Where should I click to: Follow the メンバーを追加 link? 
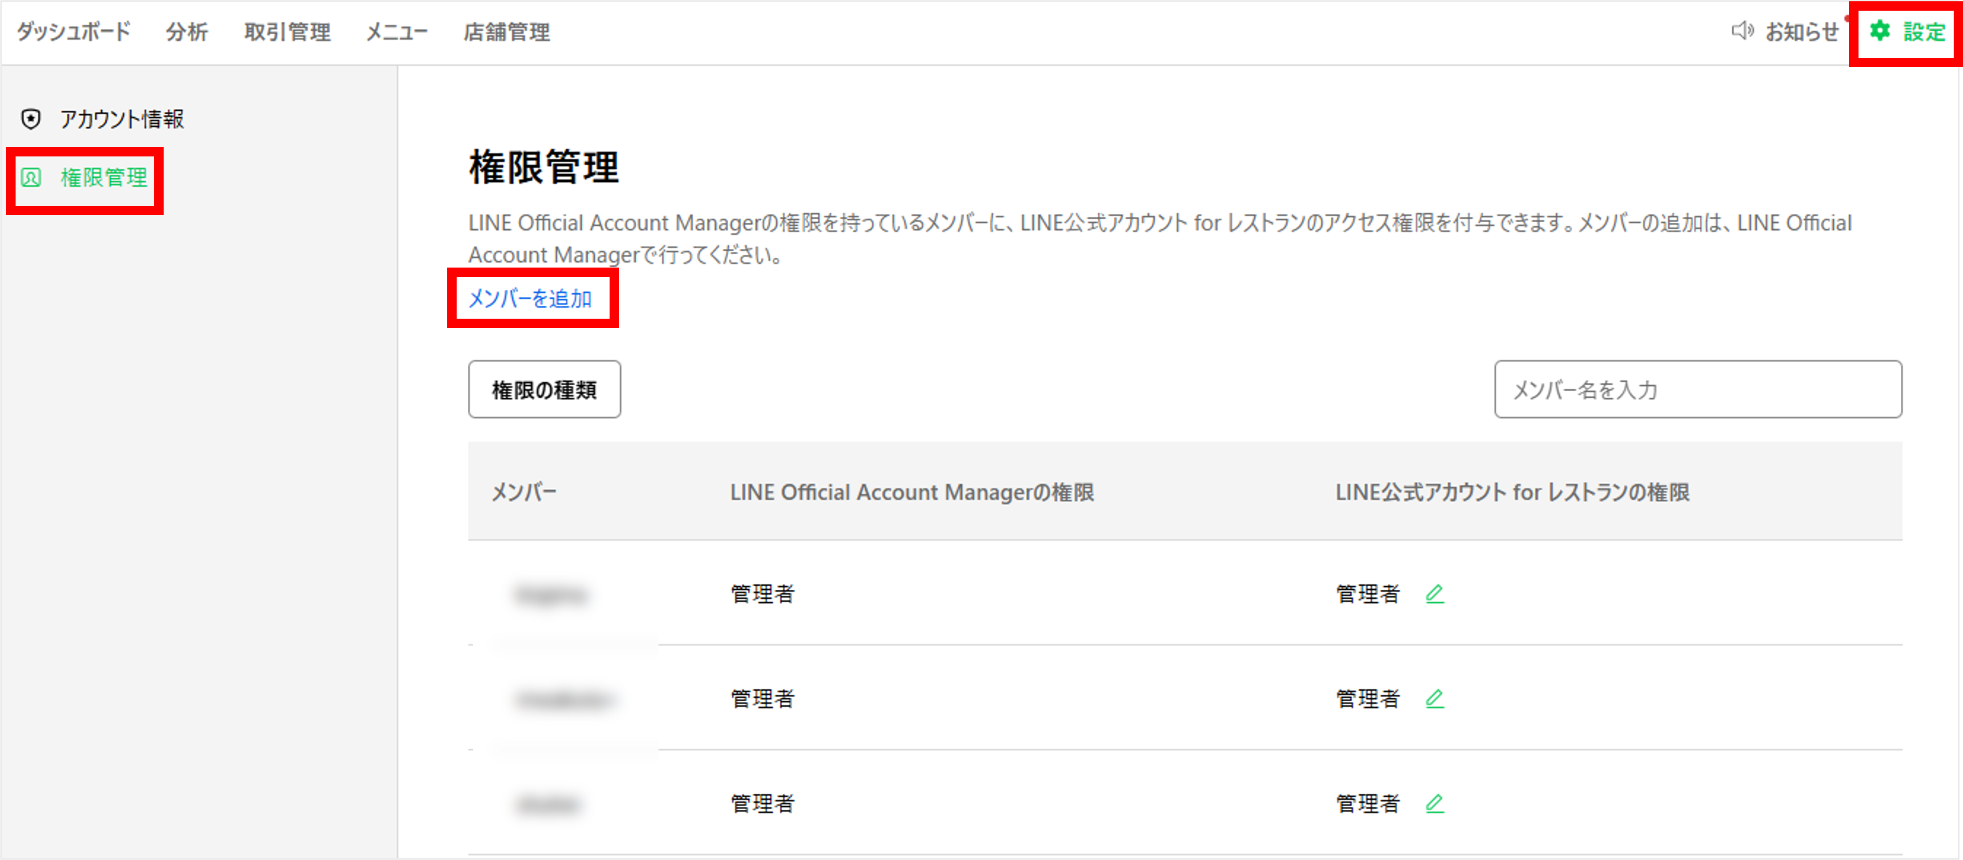pos(530,299)
